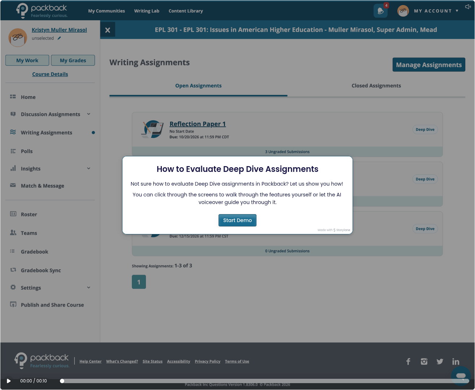
Task: Open the Accessibility footer link
Action: point(178,361)
